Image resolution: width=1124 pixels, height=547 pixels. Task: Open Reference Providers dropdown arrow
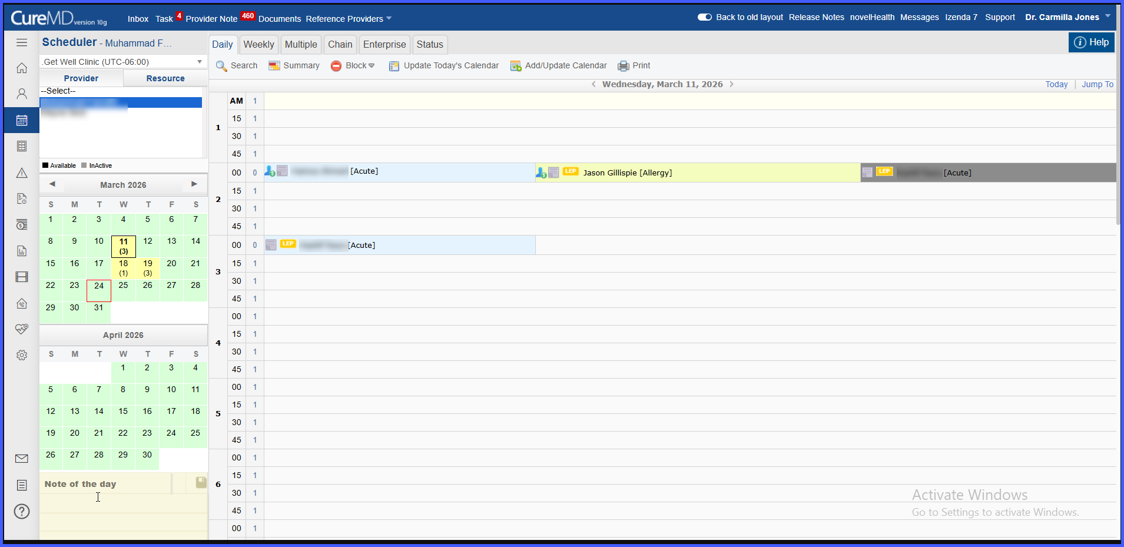(x=389, y=19)
